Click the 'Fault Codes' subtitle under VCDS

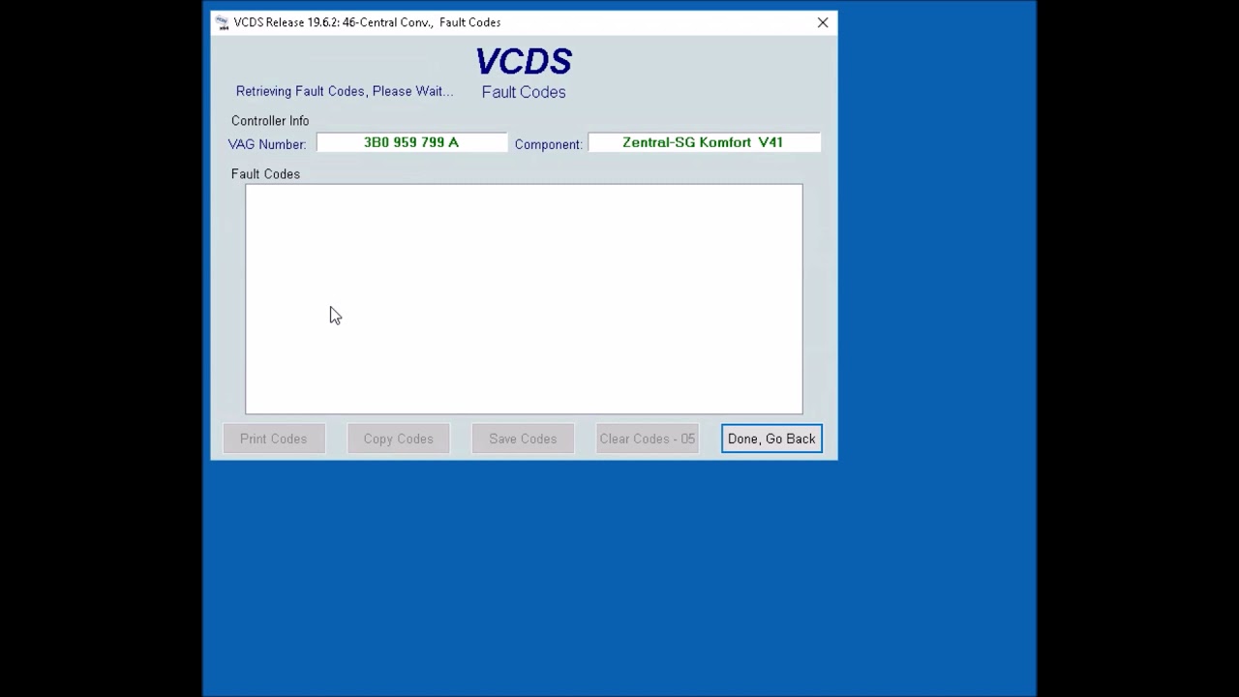pyautogui.click(x=524, y=92)
